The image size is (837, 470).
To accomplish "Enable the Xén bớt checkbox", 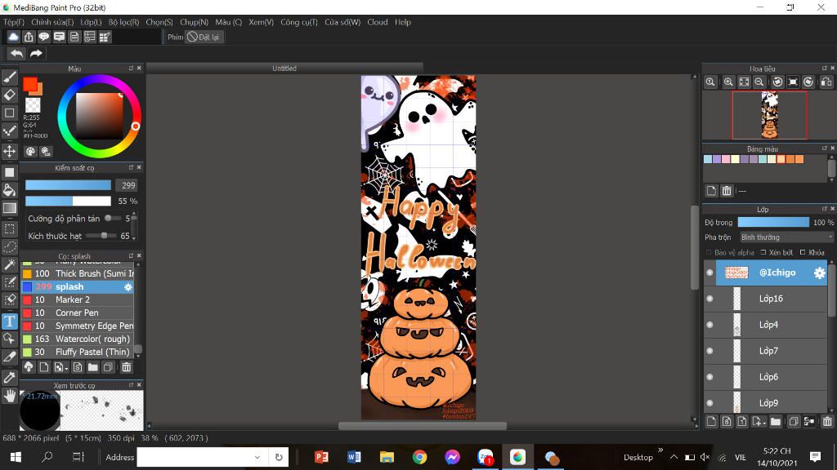I will tap(763, 253).
